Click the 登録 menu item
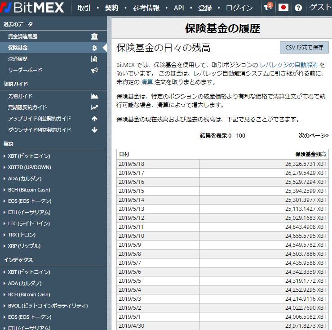Image resolution: width=332 pixels, height=330 pixels. (x=205, y=8)
